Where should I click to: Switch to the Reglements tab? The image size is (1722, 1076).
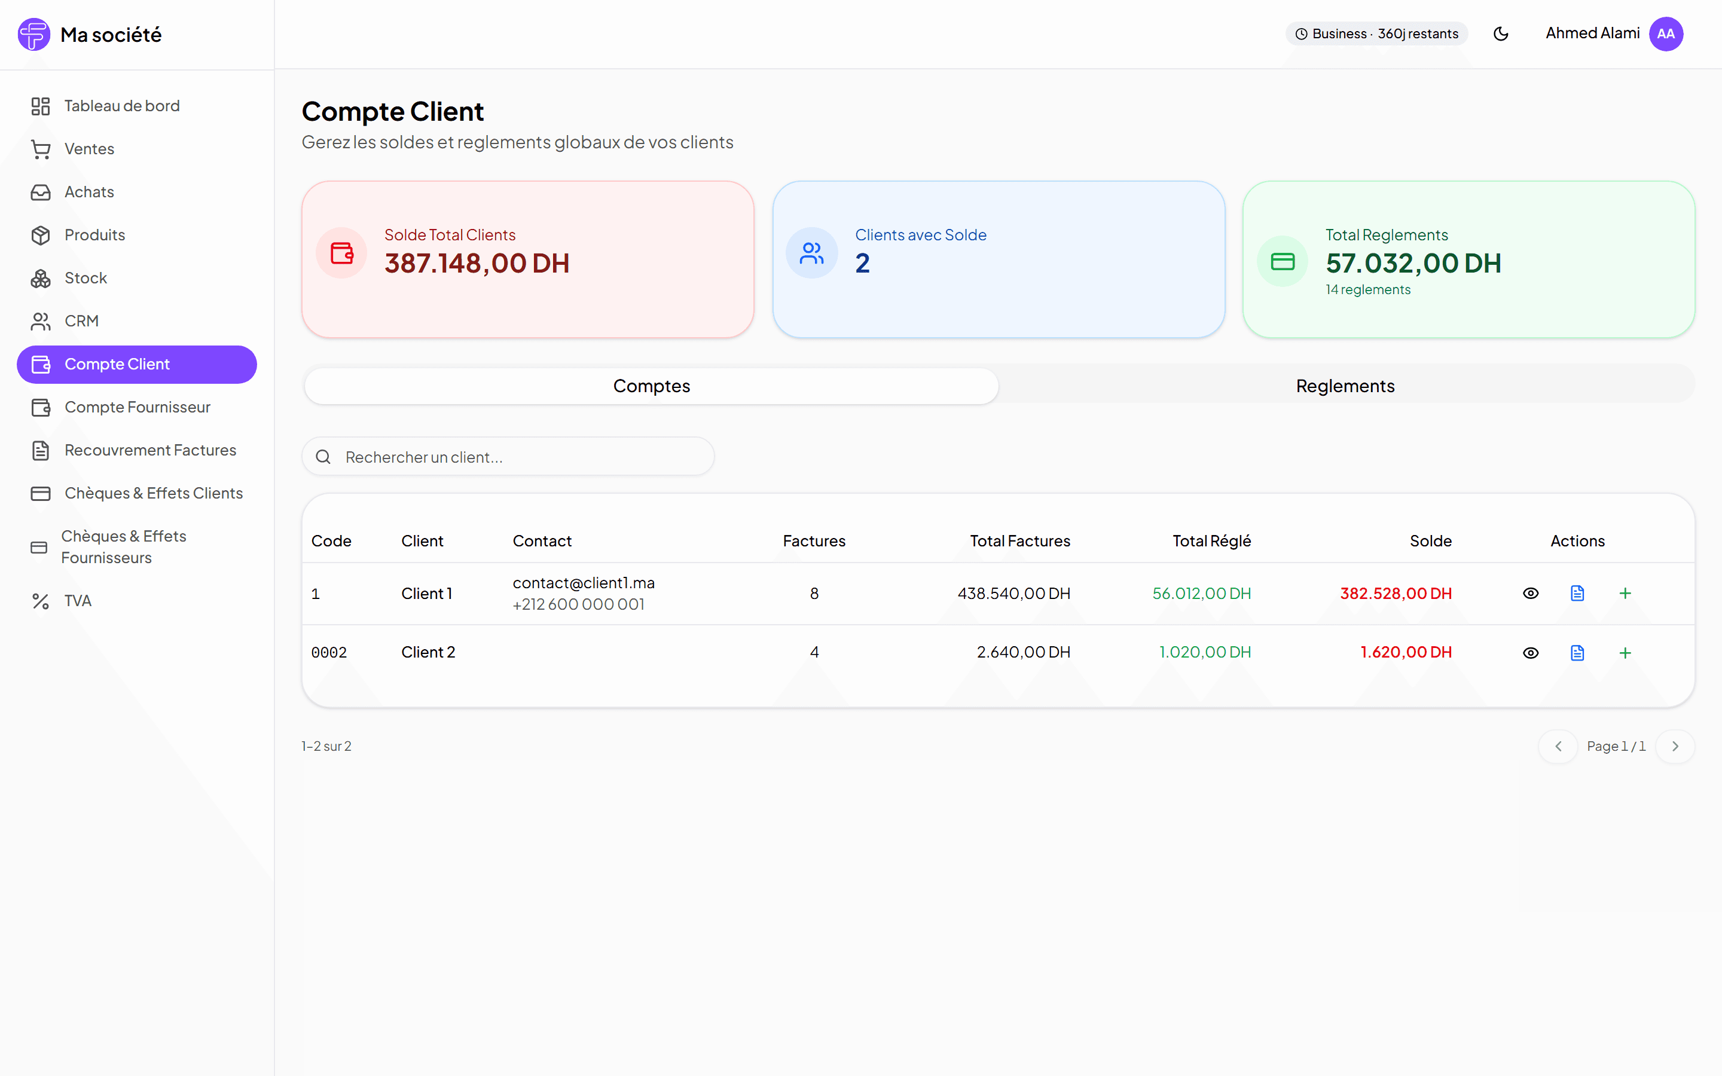(x=1345, y=386)
